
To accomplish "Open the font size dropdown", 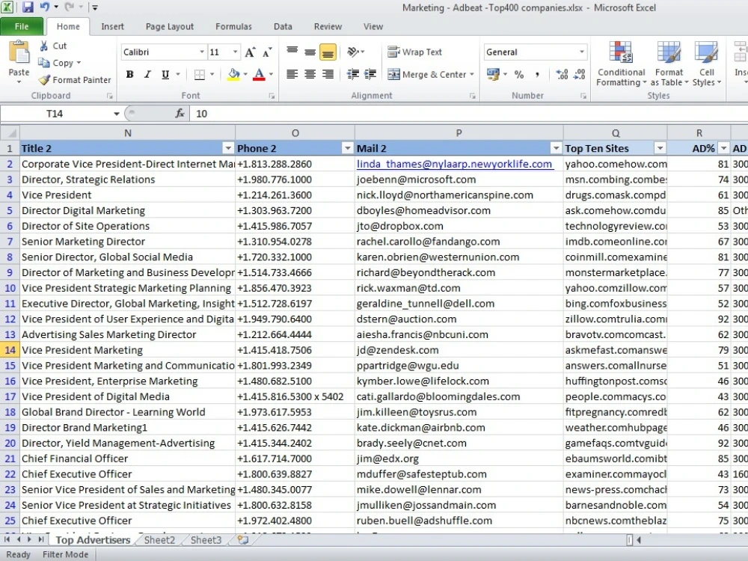I will 235,52.
